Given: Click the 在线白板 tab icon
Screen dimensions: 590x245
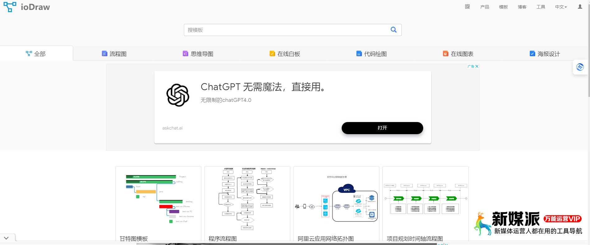Looking at the screenshot, I should click(272, 54).
